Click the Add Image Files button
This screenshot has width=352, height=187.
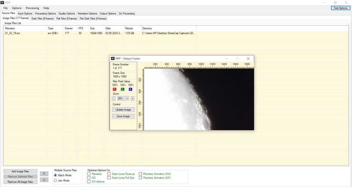(x=21, y=172)
